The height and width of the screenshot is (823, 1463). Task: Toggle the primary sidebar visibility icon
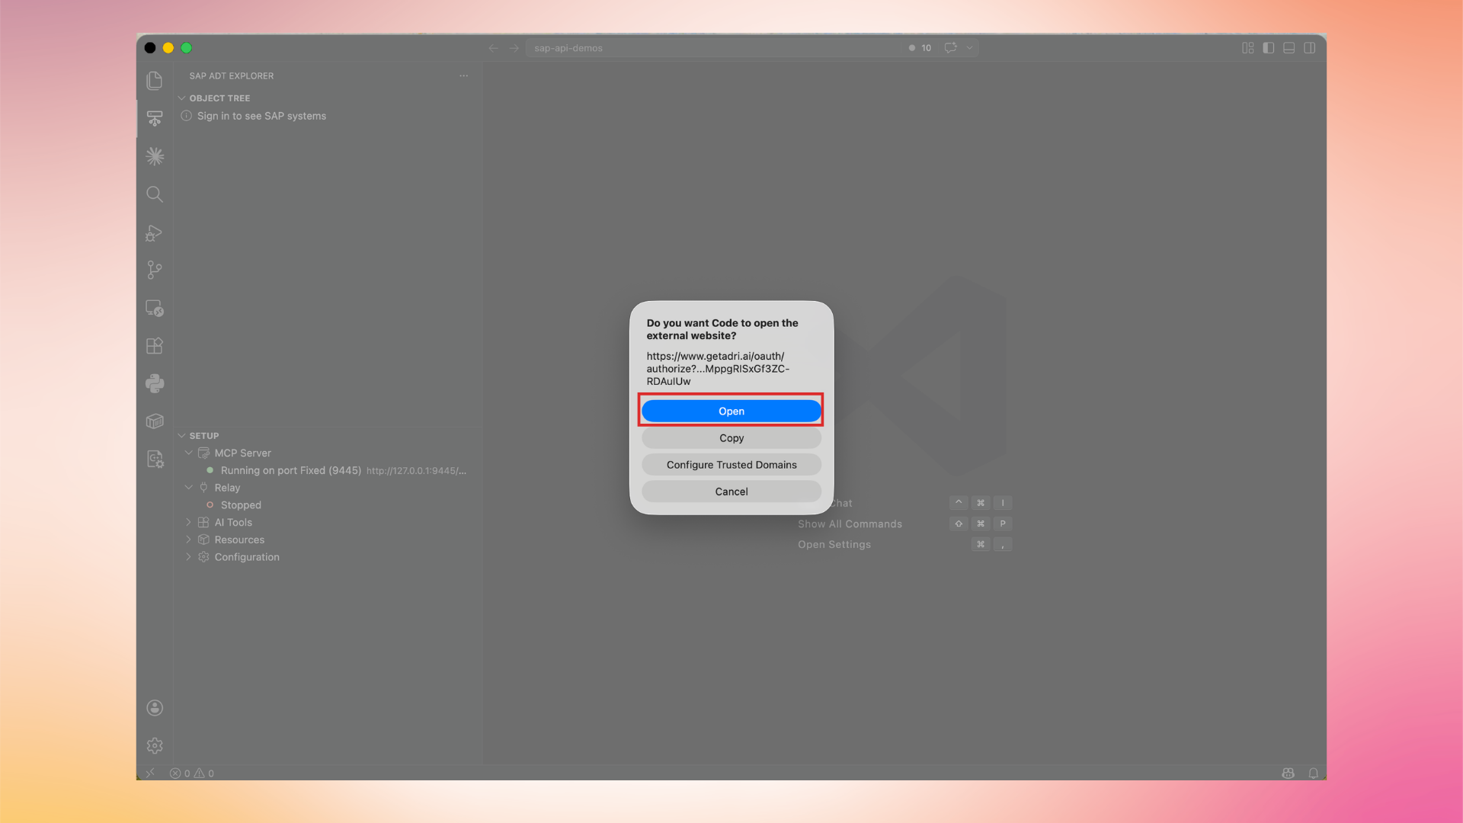click(x=1268, y=47)
